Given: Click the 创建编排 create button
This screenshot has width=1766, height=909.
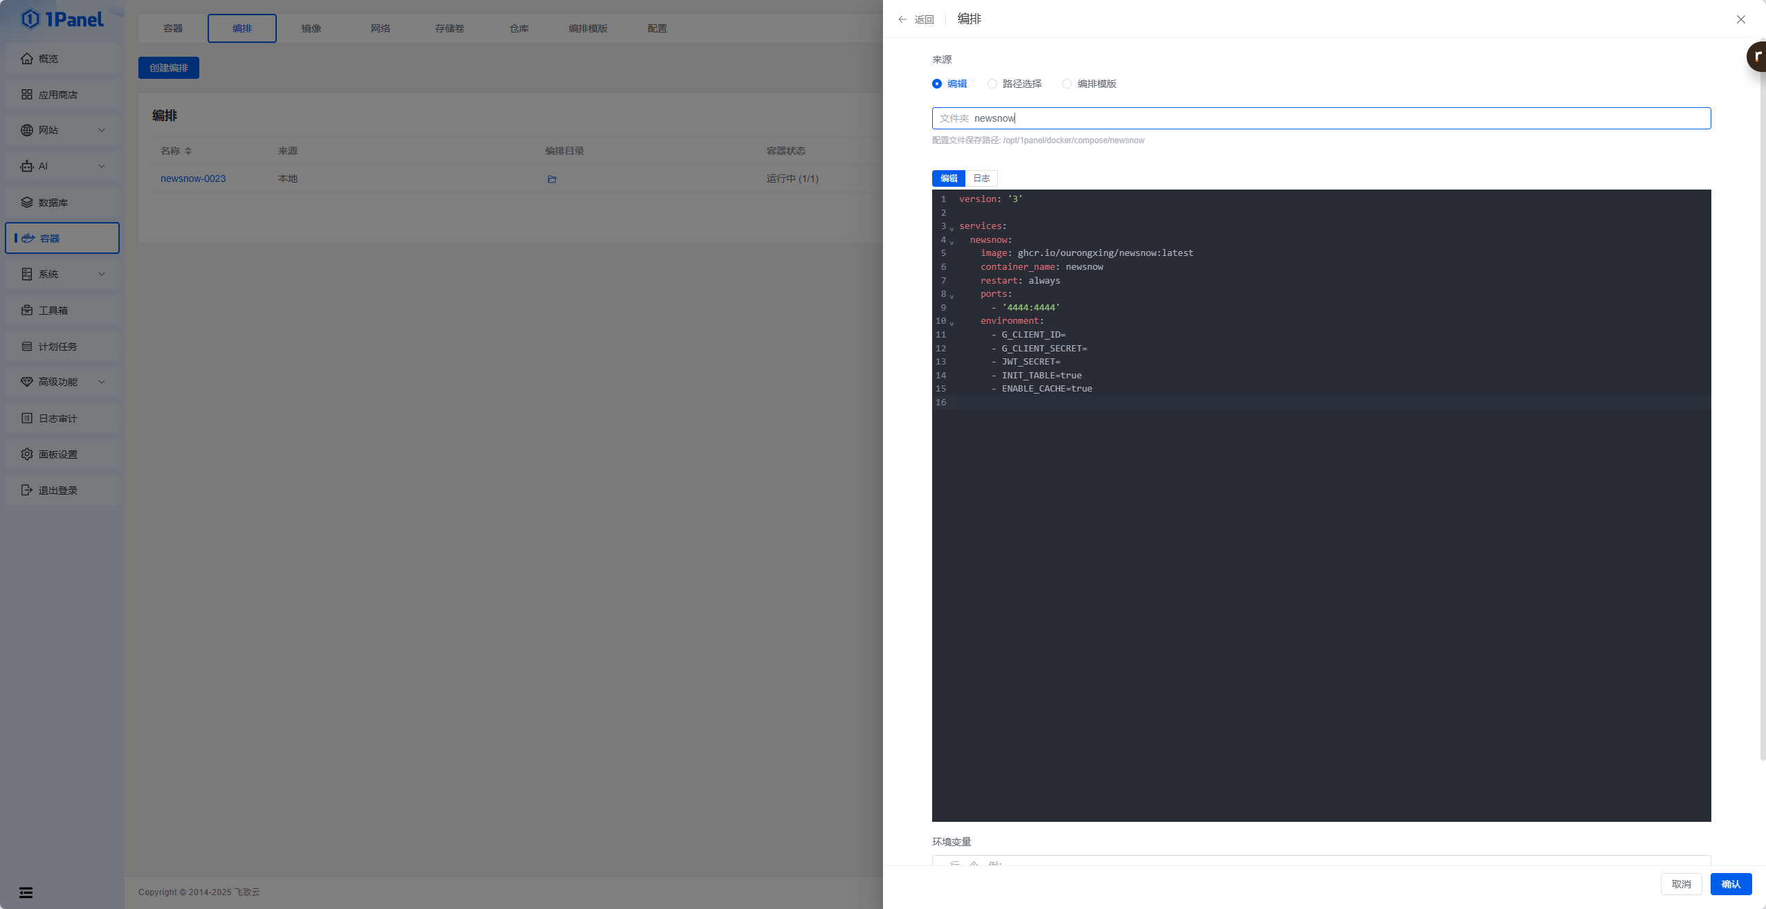Looking at the screenshot, I should click(x=167, y=67).
